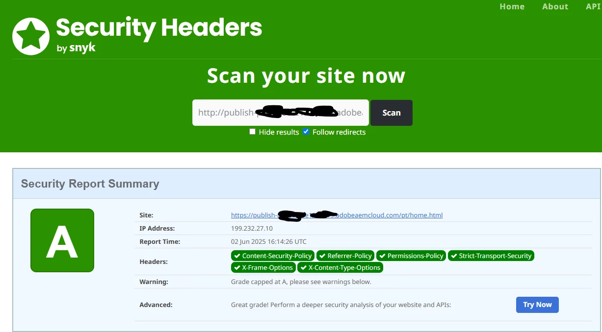
Task: Click the 'Advanced:' row label
Action: click(x=156, y=305)
